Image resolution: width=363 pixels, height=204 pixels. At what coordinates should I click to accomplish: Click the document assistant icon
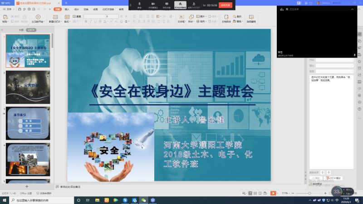[x=226, y=17]
